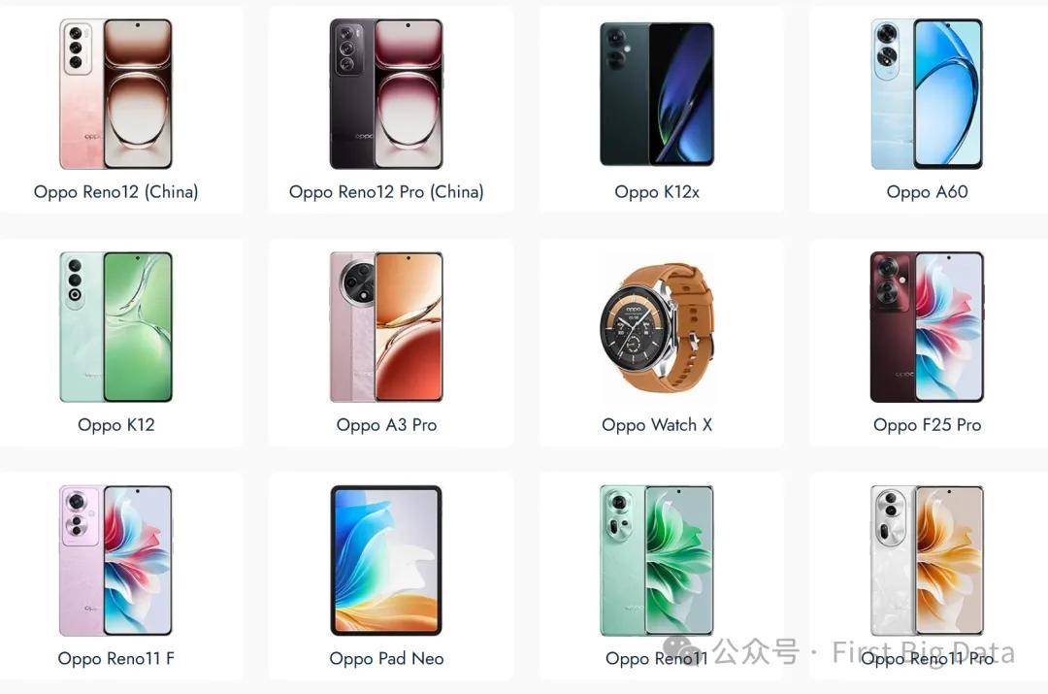Click the green Oppo Reno11 phone image
Screen dimensions: 1048x694
coord(657,560)
